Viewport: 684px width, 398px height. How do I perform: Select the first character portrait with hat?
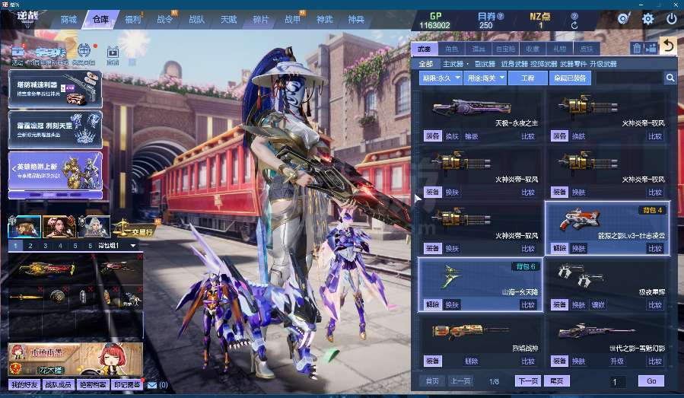coord(24,227)
